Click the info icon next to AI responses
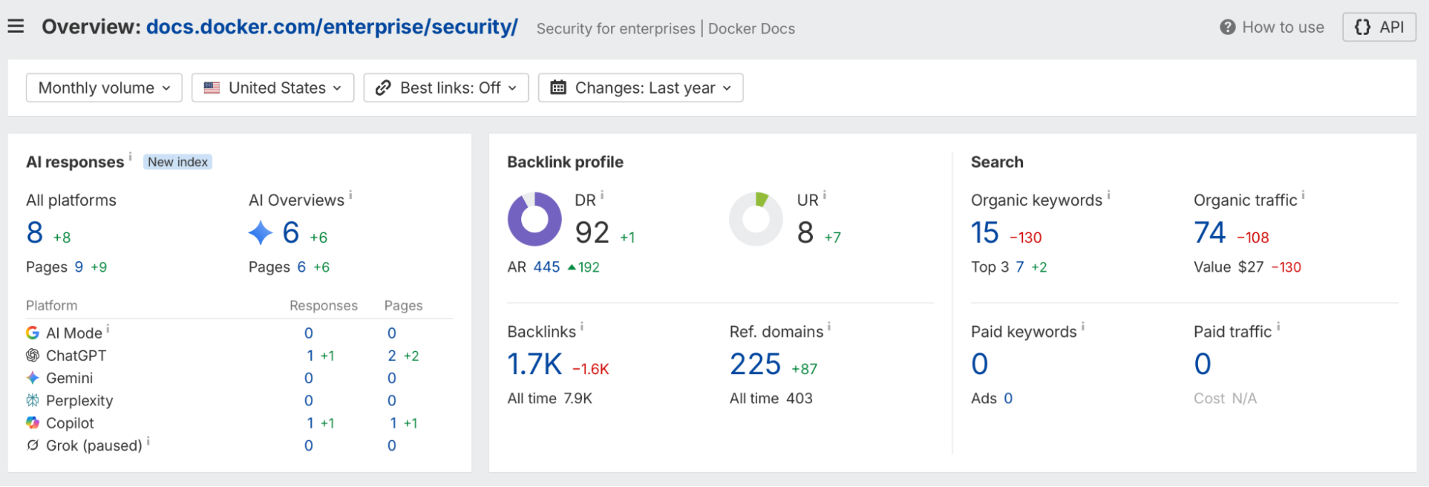The width and height of the screenshot is (1429, 487). coord(130,157)
